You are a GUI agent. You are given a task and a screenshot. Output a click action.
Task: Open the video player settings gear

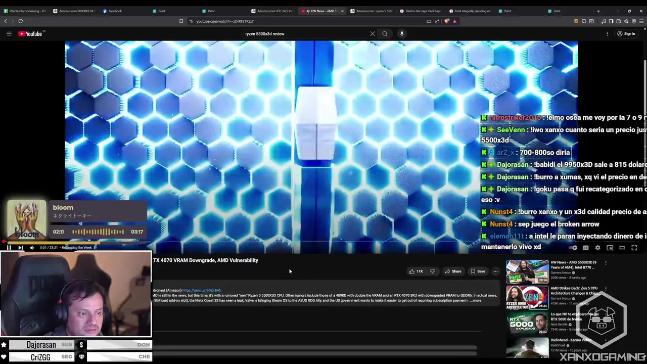click(597, 248)
